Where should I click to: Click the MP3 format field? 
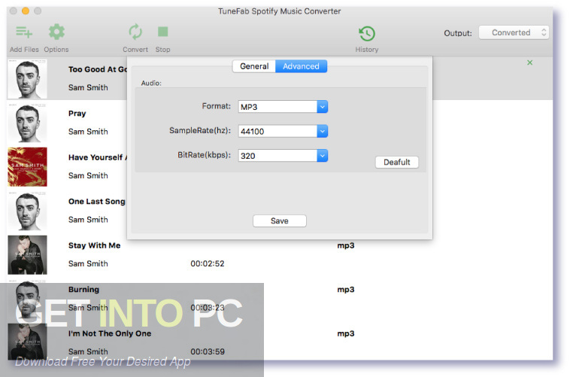277,107
